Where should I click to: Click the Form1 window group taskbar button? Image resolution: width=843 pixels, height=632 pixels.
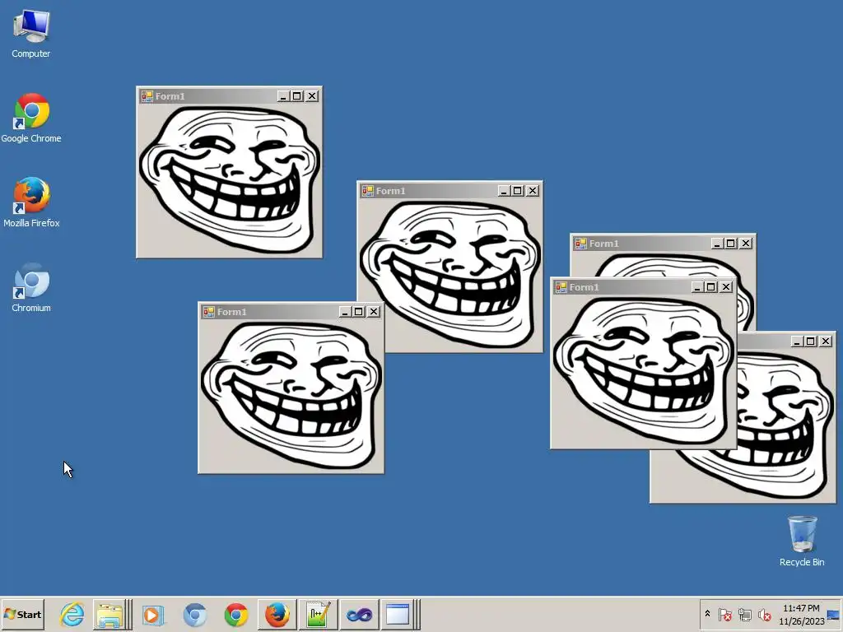401,614
